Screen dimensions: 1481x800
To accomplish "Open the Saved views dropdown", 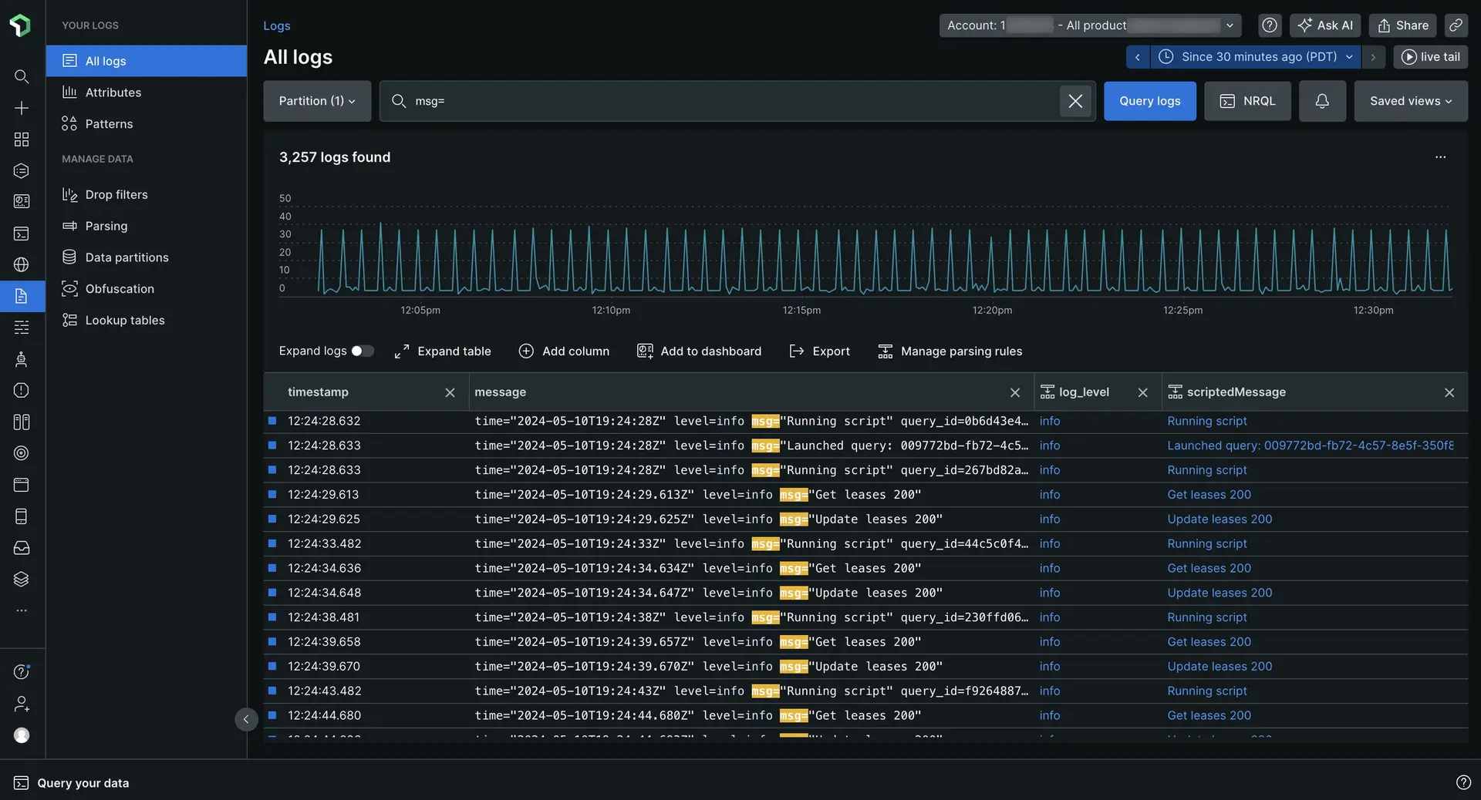I will 1411,101.
